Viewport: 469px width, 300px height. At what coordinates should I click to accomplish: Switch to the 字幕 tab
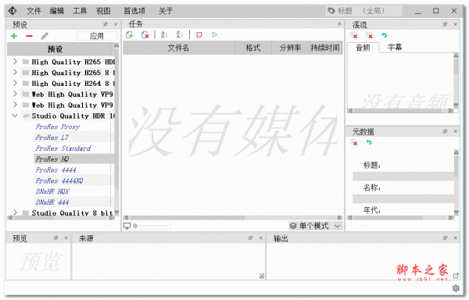tap(395, 47)
